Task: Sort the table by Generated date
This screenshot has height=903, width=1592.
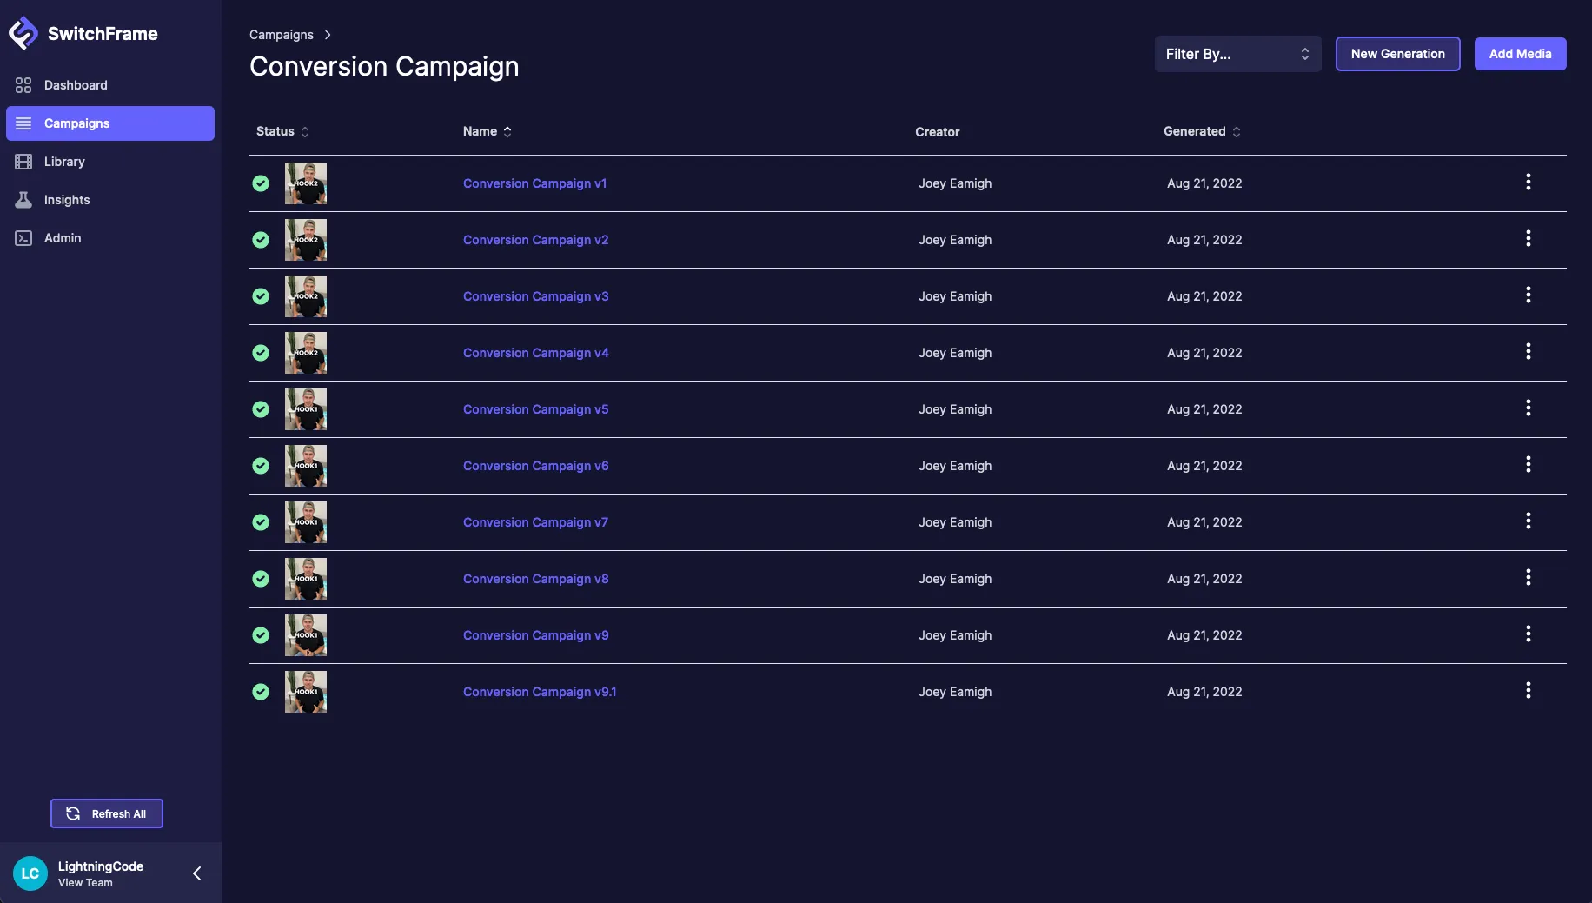Action: (1202, 131)
